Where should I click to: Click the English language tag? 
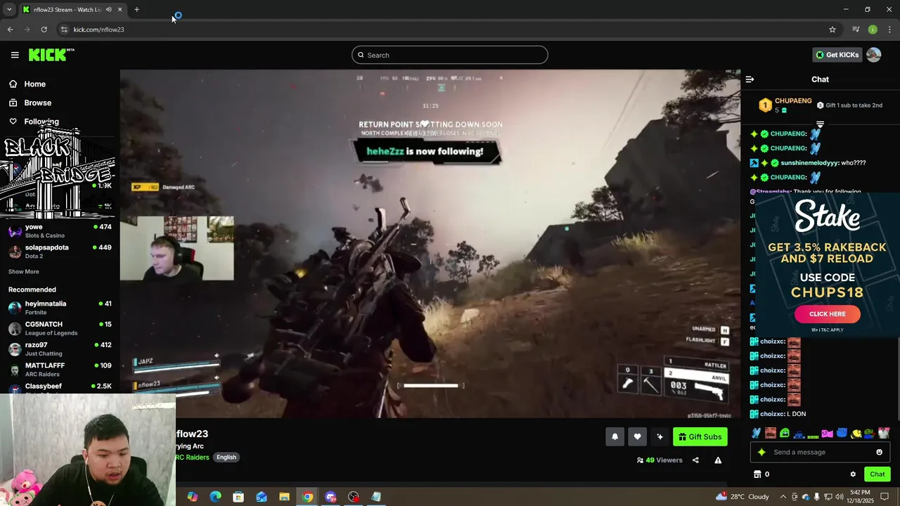(226, 458)
